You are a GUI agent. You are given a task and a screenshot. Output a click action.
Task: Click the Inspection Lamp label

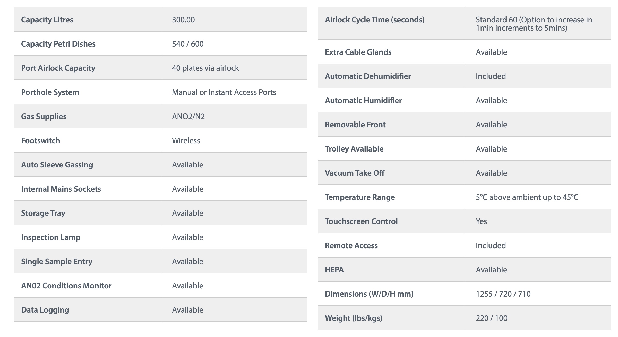(51, 237)
